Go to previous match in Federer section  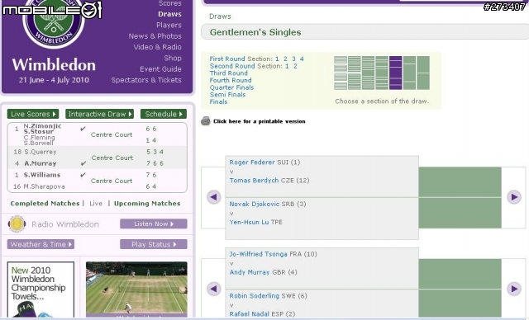tap(213, 197)
